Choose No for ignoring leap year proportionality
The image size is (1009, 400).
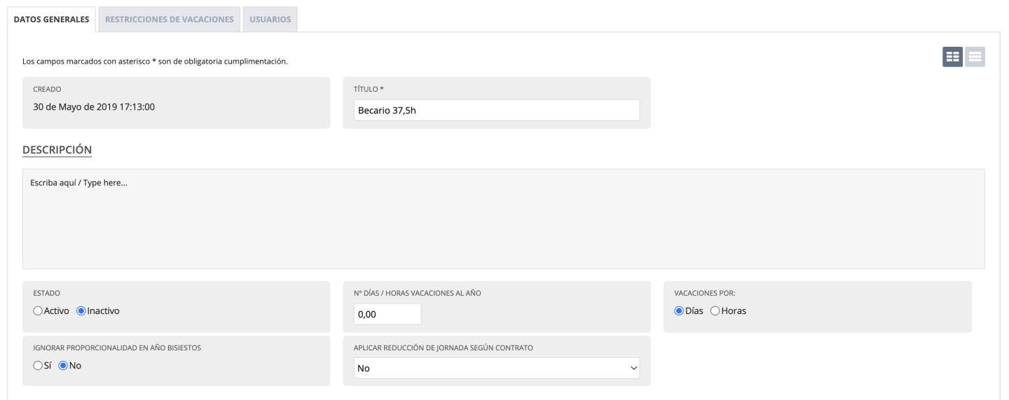(62, 365)
